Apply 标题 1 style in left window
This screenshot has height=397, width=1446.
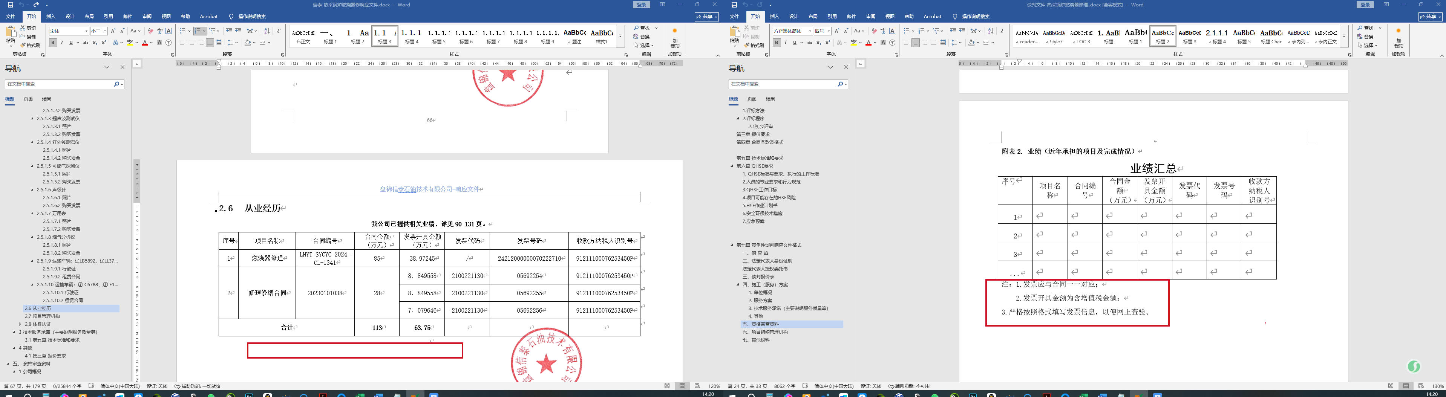tap(330, 36)
